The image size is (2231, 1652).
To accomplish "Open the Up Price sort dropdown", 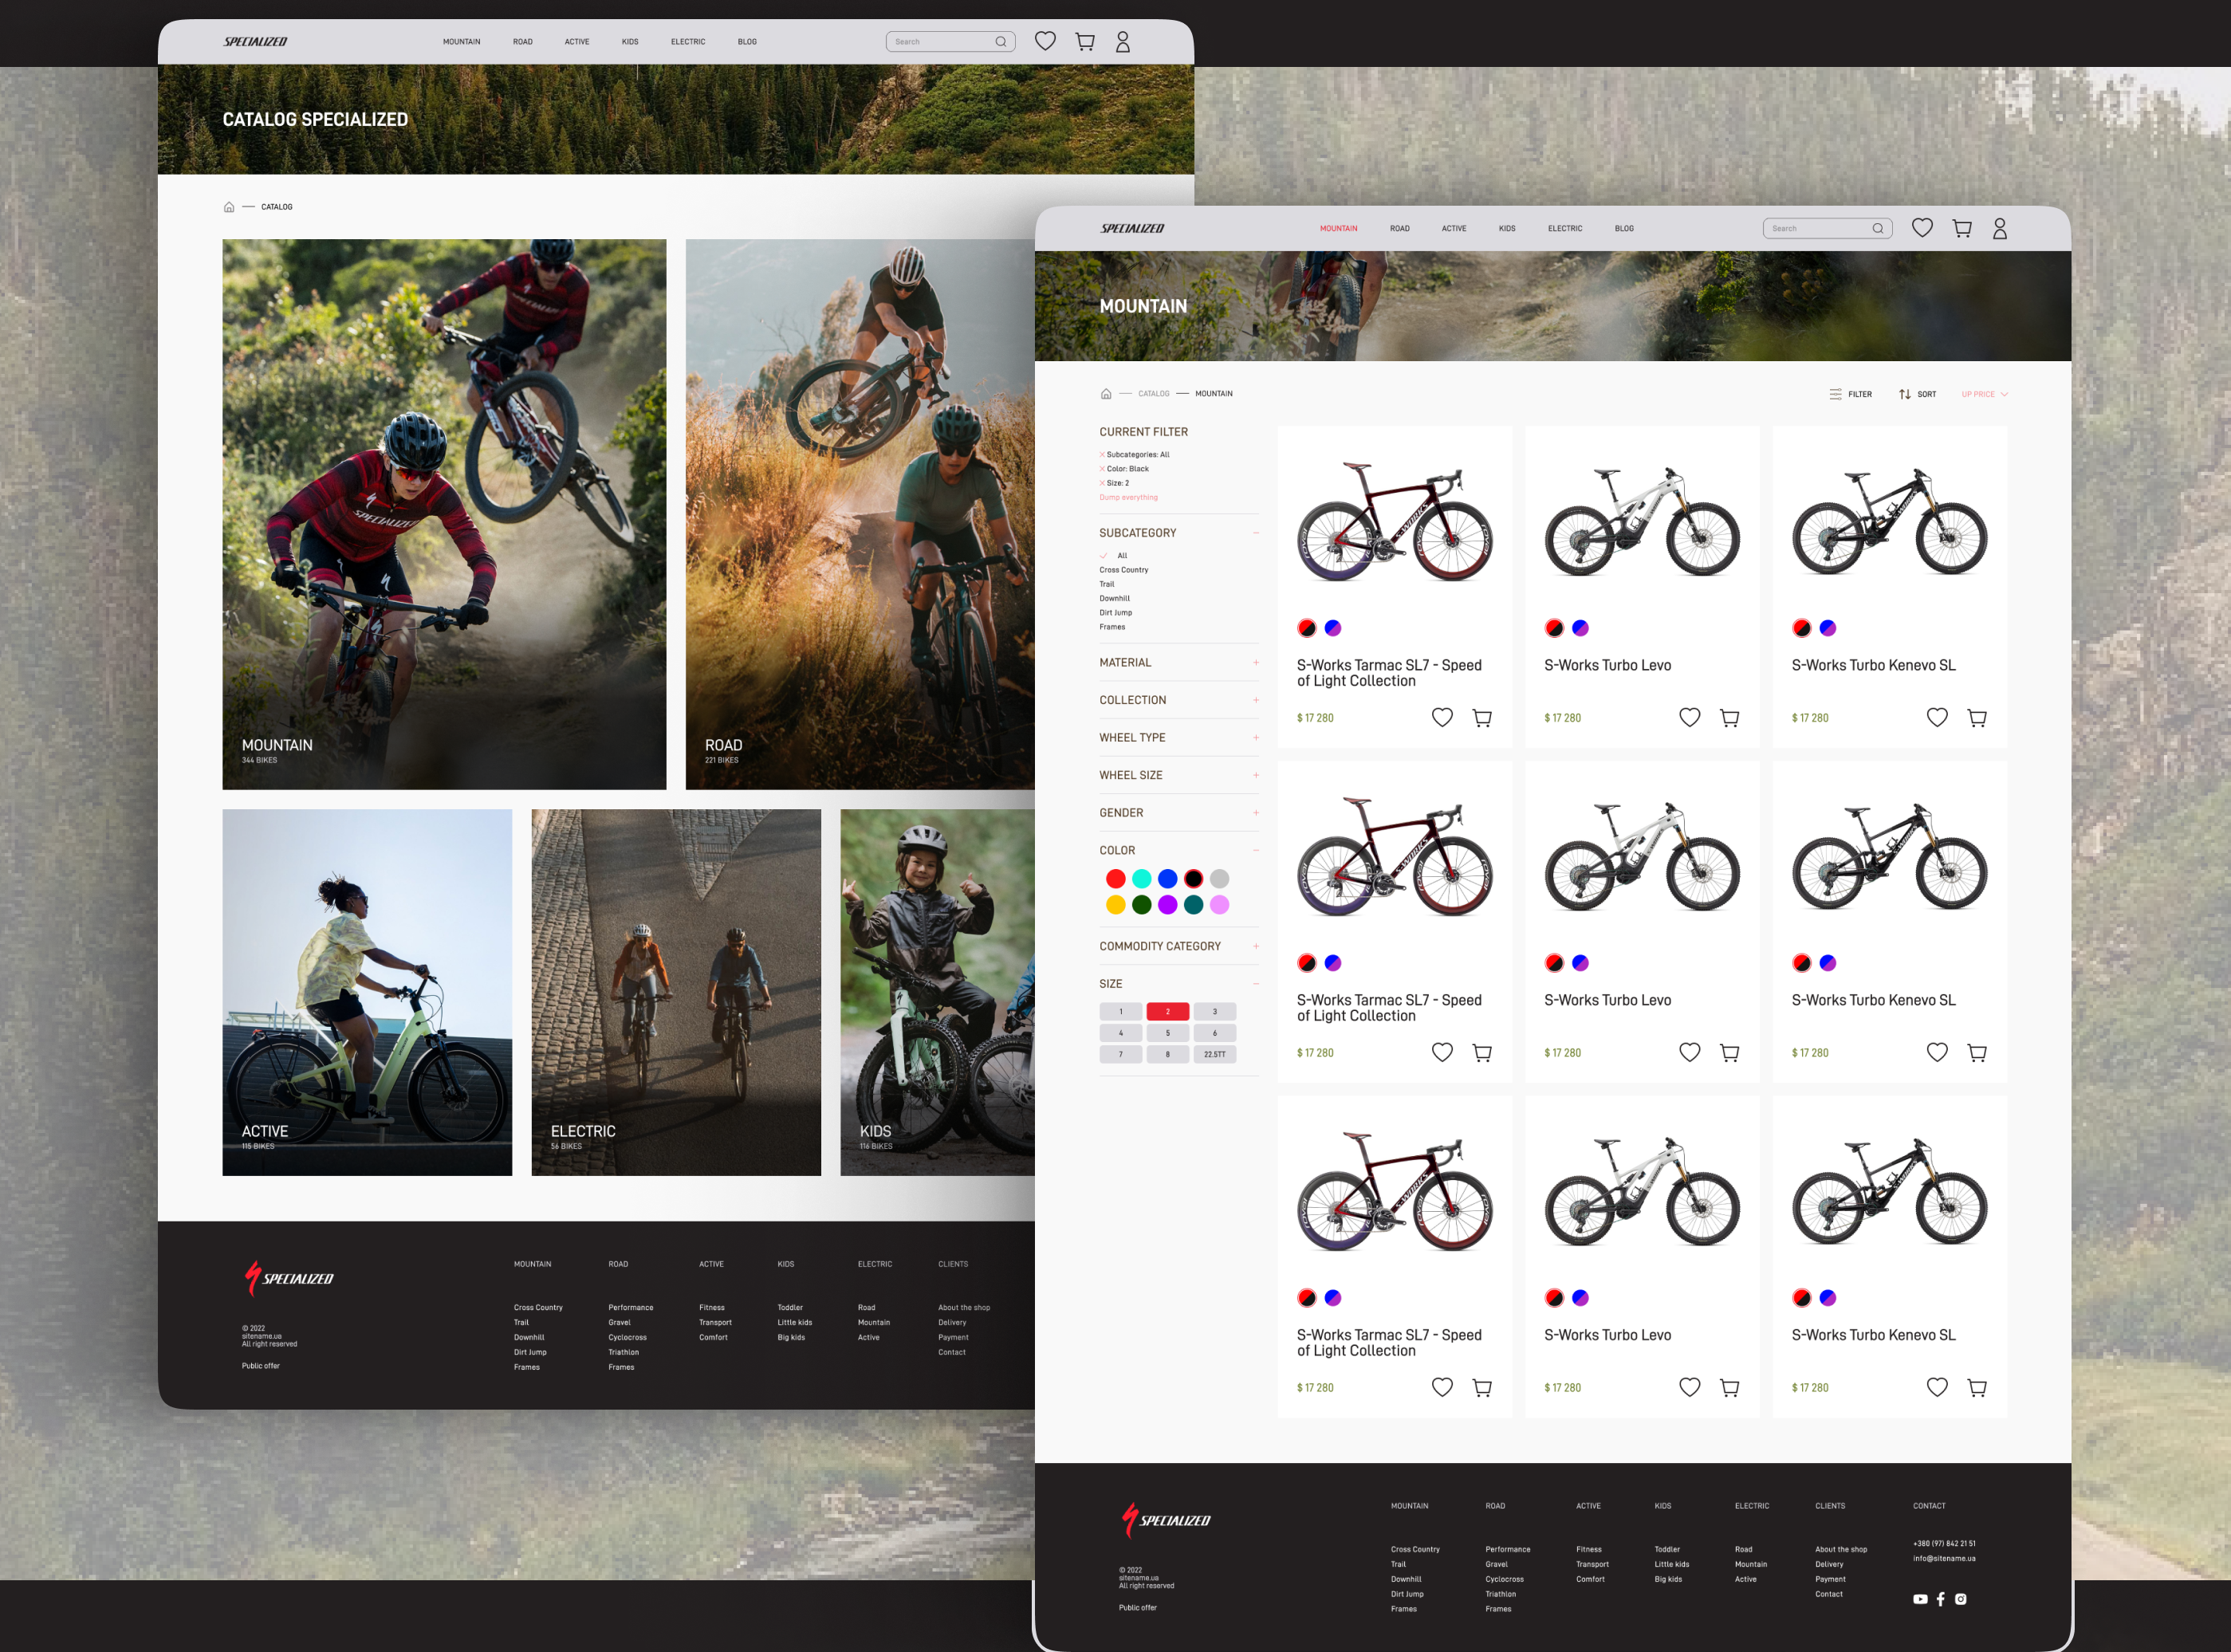I will tap(1984, 394).
